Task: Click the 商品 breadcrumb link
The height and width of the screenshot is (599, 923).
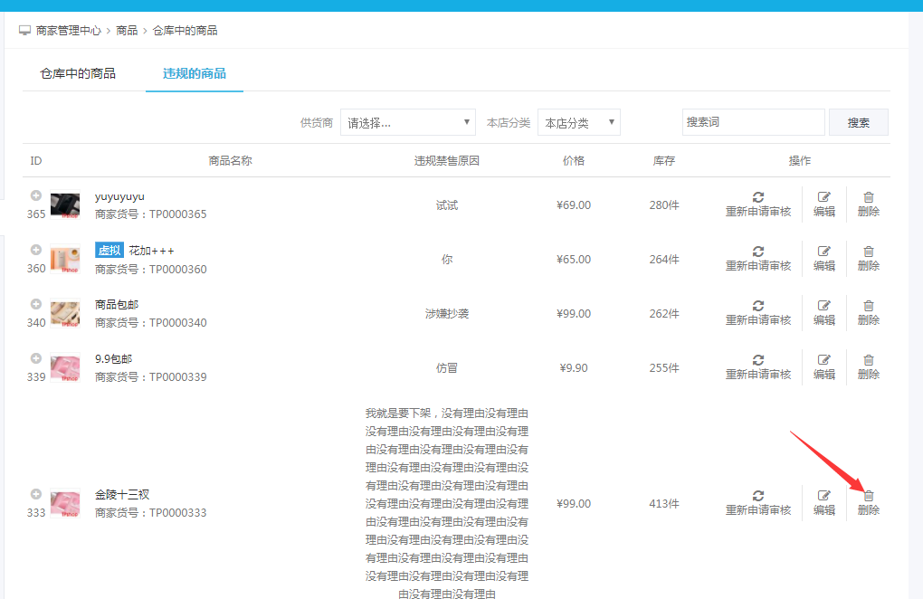Action: click(127, 31)
